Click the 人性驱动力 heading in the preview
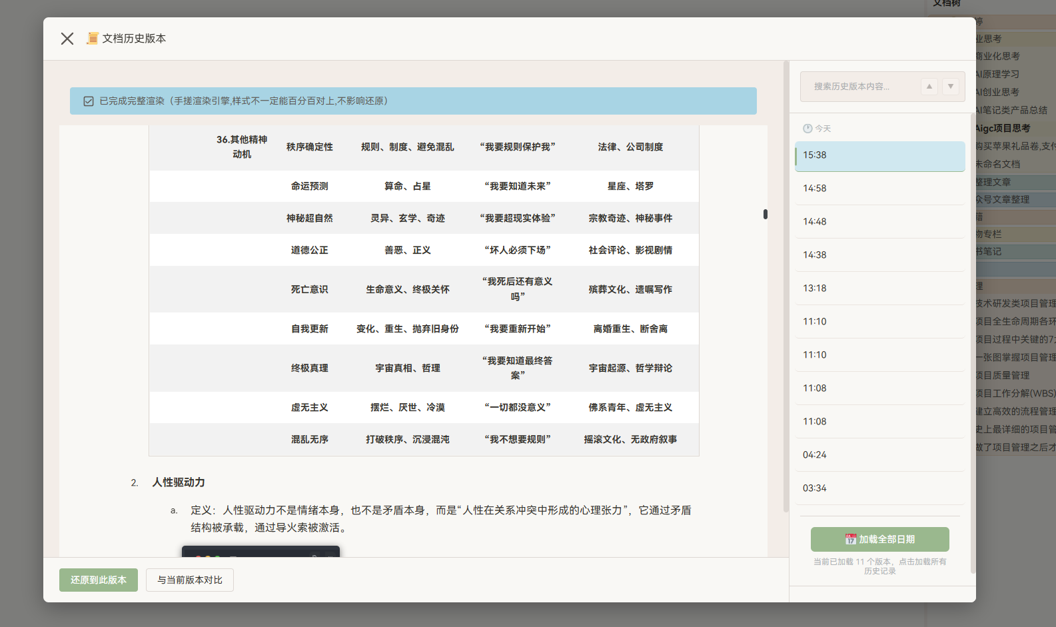 click(x=179, y=482)
